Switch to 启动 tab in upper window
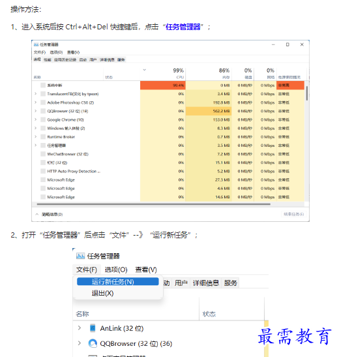 pos(83,59)
